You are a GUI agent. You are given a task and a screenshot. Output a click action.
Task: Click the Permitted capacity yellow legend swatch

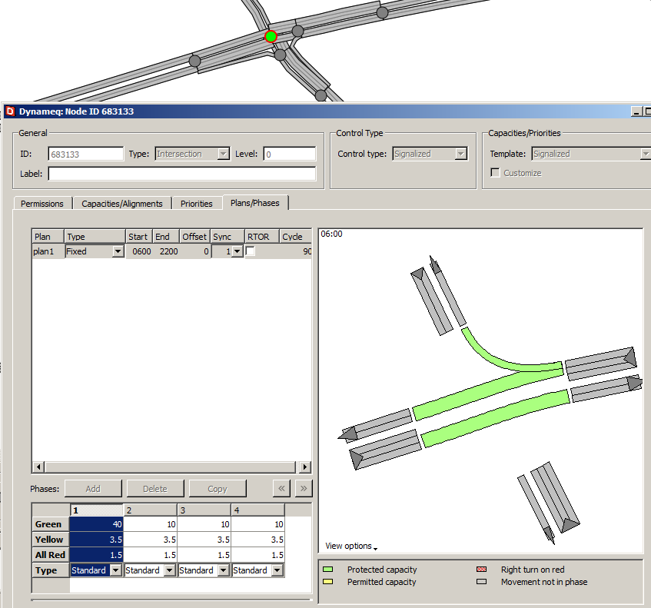[x=328, y=581]
